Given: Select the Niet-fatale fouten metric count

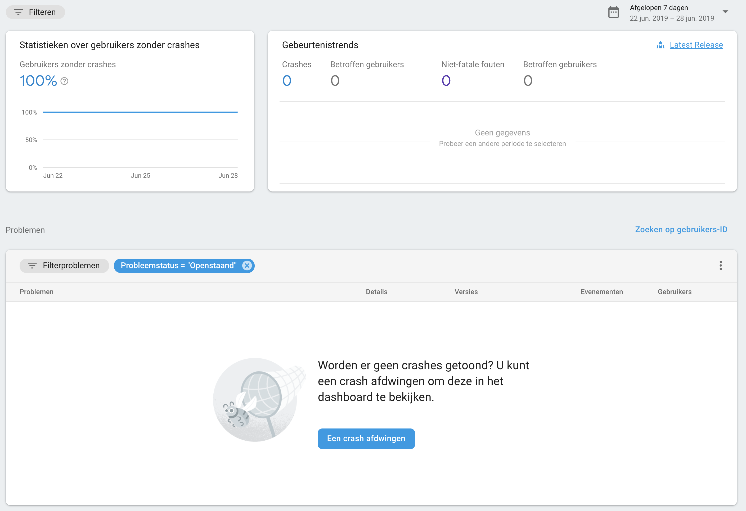Looking at the screenshot, I should pyautogui.click(x=446, y=80).
